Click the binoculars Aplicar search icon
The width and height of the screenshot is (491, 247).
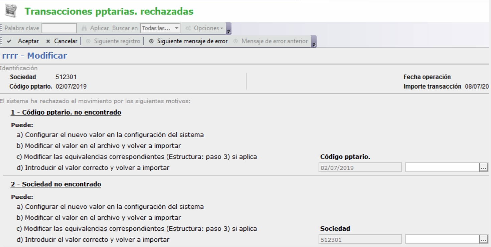click(85, 28)
